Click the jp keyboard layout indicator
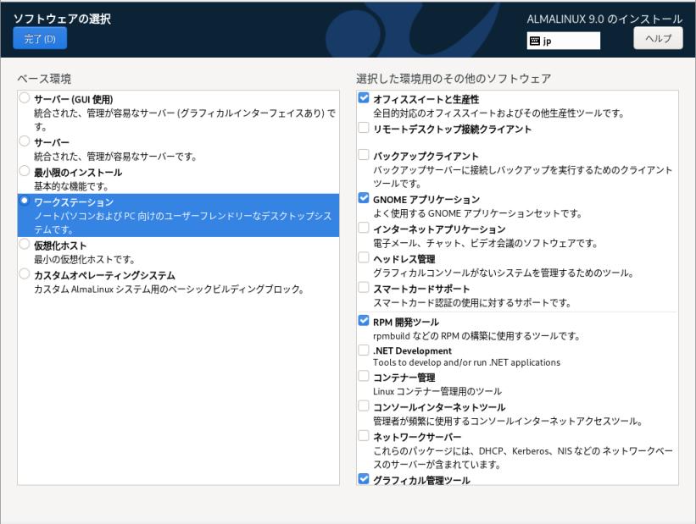696x524 pixels. pos(563,41)
